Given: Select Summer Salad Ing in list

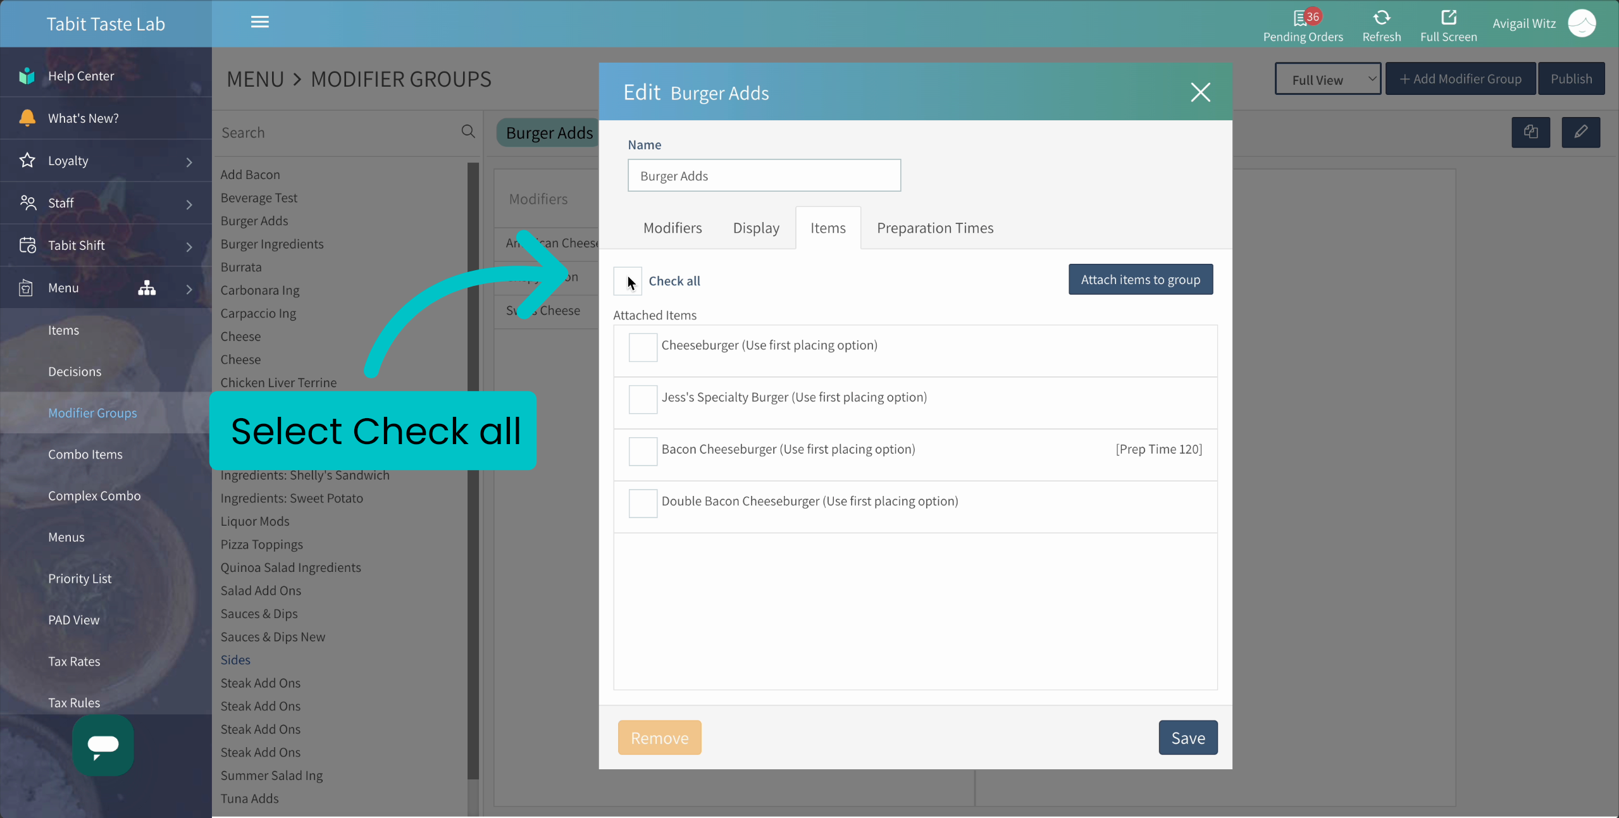Looking at the screenshot, I should point(271,775).
